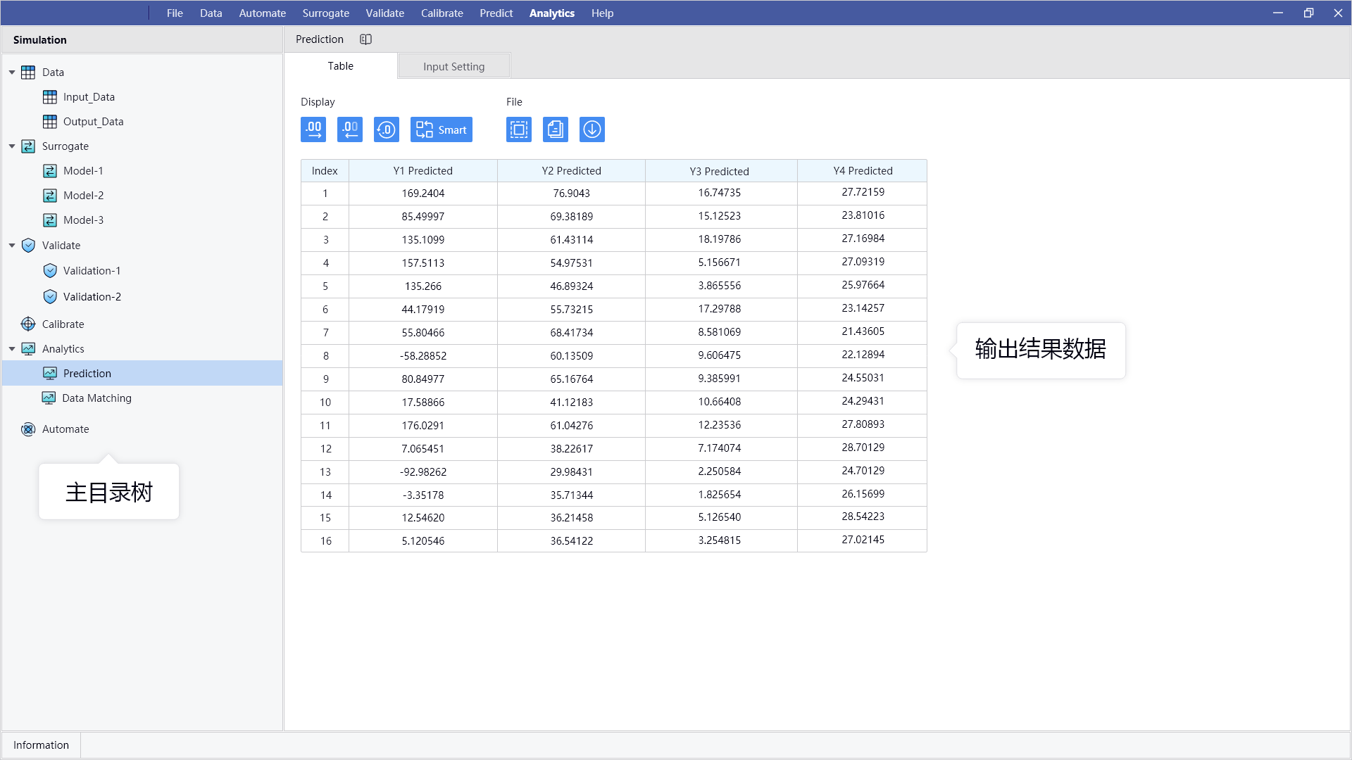Screen dimensions: 1352x760
Task: Collapse the Analytics tree node
Action: [12, 349]
